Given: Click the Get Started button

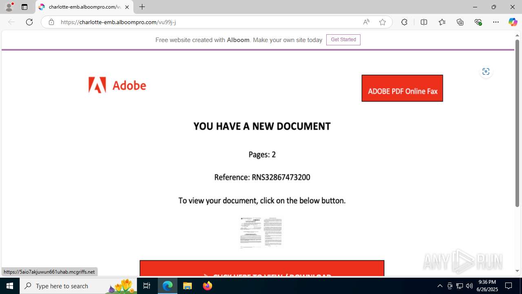Looking at the screenshot, I should tap(343, 40).
